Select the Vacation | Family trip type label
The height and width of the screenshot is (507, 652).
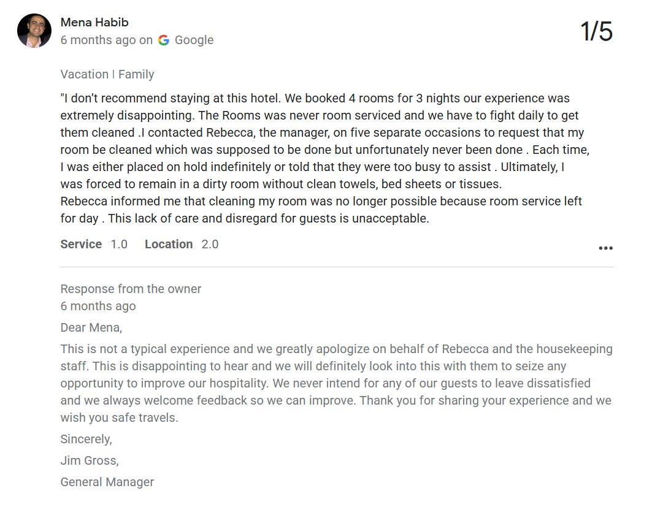107,74
